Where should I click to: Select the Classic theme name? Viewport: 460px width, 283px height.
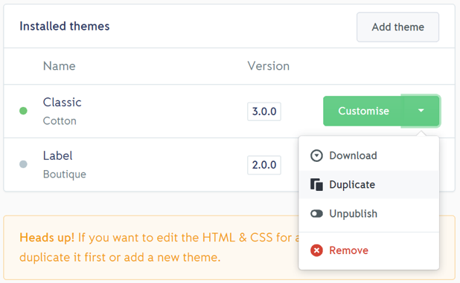click(63, 103)
